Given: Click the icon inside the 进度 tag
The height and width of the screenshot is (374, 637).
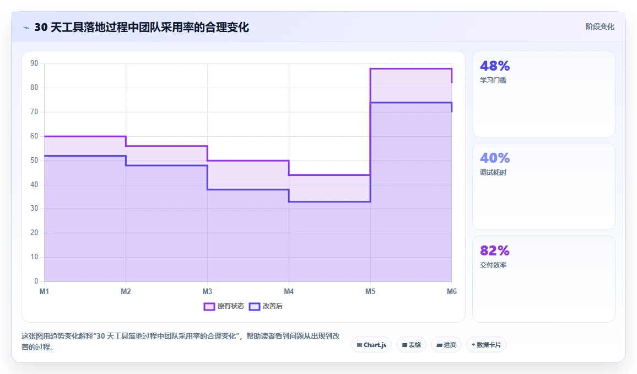Looking at the screenshot, I should pyautogui.click(x=440, y=345).
